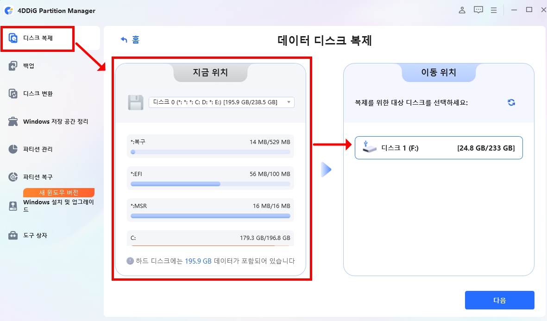Click the disk convert sidebar icon
Screen dimensions: 547x321
13,94
